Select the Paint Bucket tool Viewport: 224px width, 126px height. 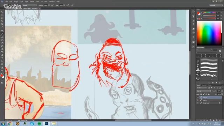coord(2,46)
